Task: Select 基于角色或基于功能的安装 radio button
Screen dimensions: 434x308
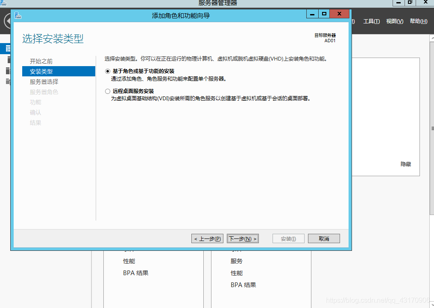Action: [108, 71]
